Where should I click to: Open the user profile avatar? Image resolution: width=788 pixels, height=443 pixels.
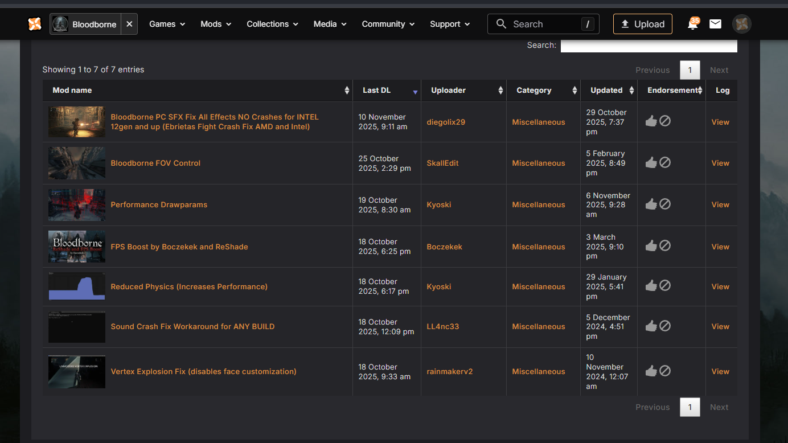click(x=742, y=24)
